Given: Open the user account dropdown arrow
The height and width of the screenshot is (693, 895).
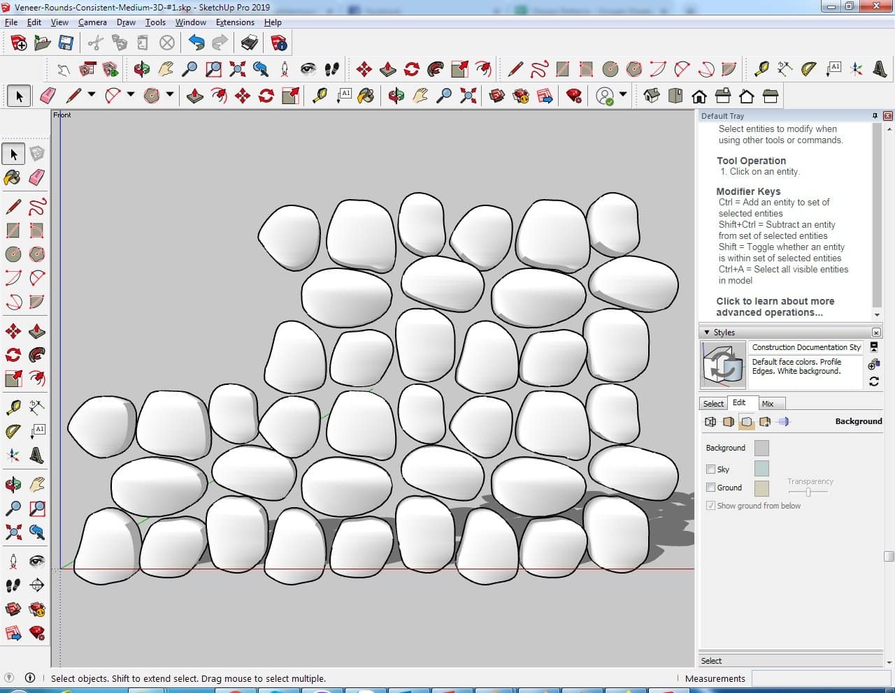Looking at the screenshot, I should point(623,95).
